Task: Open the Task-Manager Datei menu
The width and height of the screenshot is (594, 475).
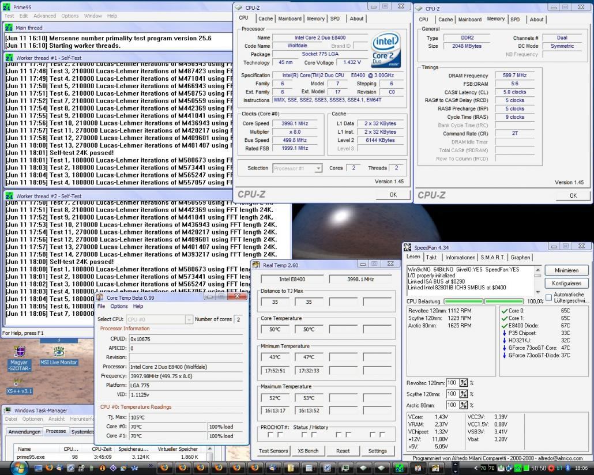Action: pyautogui.click(x=11, y=419)
